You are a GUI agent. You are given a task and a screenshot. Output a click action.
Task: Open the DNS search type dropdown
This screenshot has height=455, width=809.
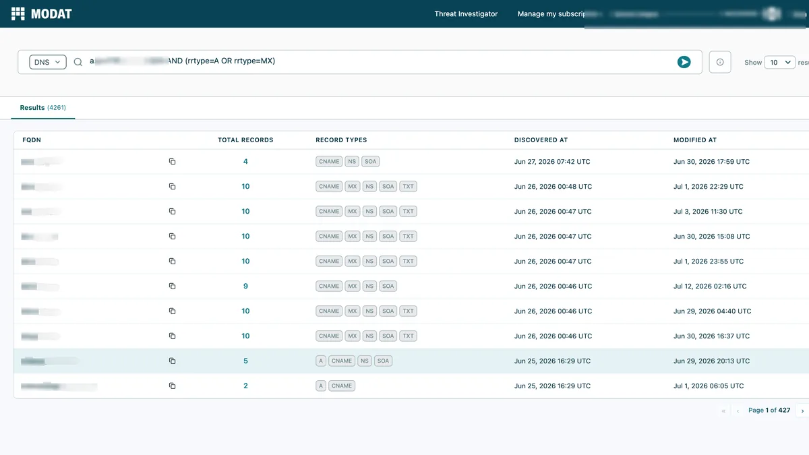pyautogui.click(x=48, y=62)
